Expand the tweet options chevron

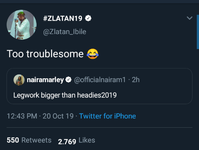pos(189,18)
